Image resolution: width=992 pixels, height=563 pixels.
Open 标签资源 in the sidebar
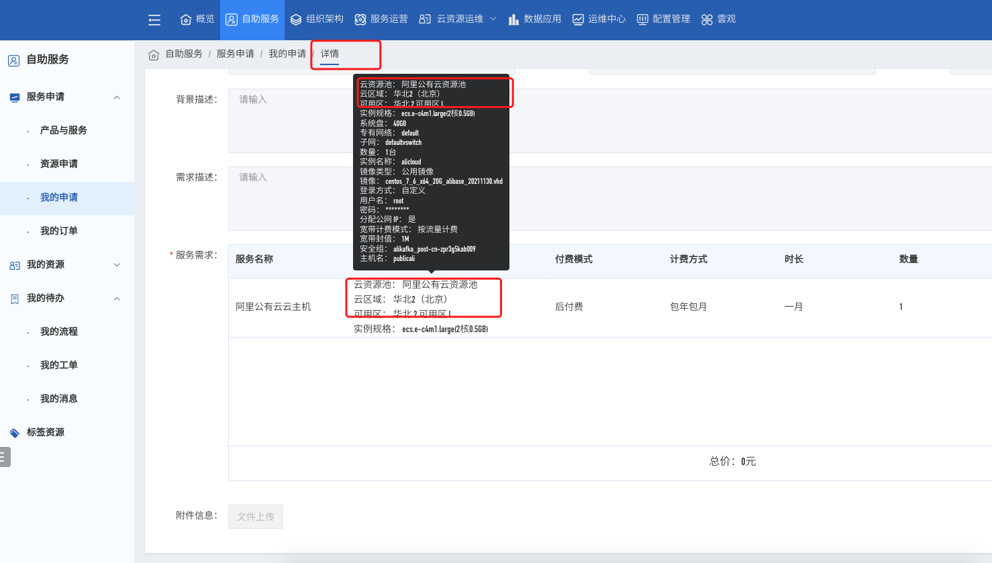click(x=46, y=432)
